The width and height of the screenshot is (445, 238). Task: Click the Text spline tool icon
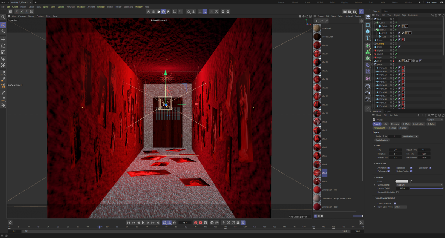368,38
